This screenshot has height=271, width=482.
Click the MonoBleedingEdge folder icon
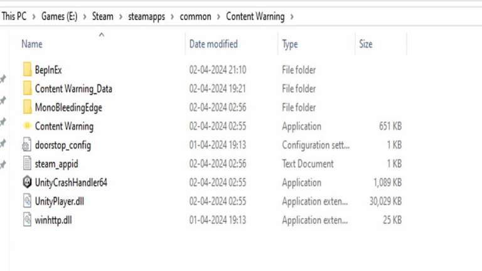click(x=27, y=107)
